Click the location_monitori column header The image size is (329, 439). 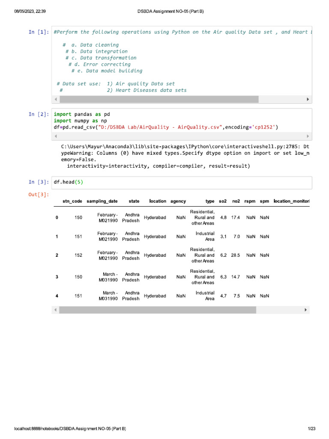291,201
